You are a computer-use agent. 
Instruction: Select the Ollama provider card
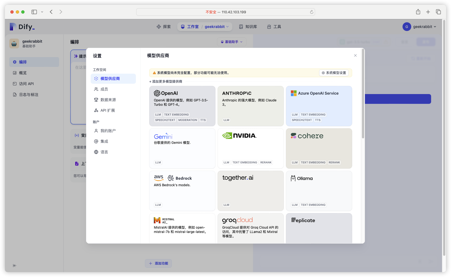[319, 191]
